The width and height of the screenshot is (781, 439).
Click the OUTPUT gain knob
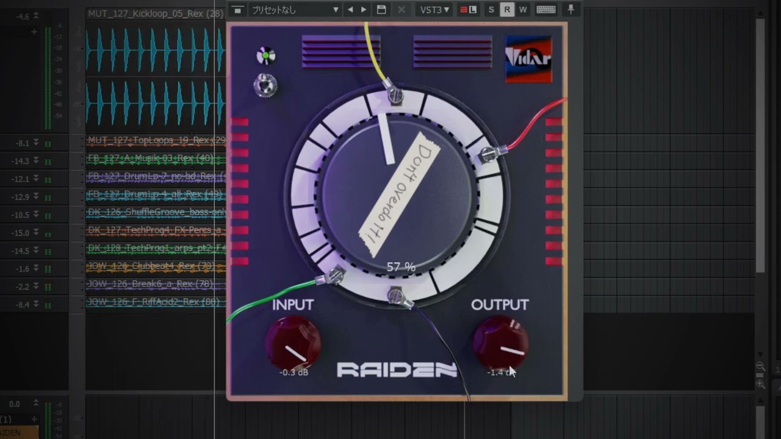coord(501,343)
